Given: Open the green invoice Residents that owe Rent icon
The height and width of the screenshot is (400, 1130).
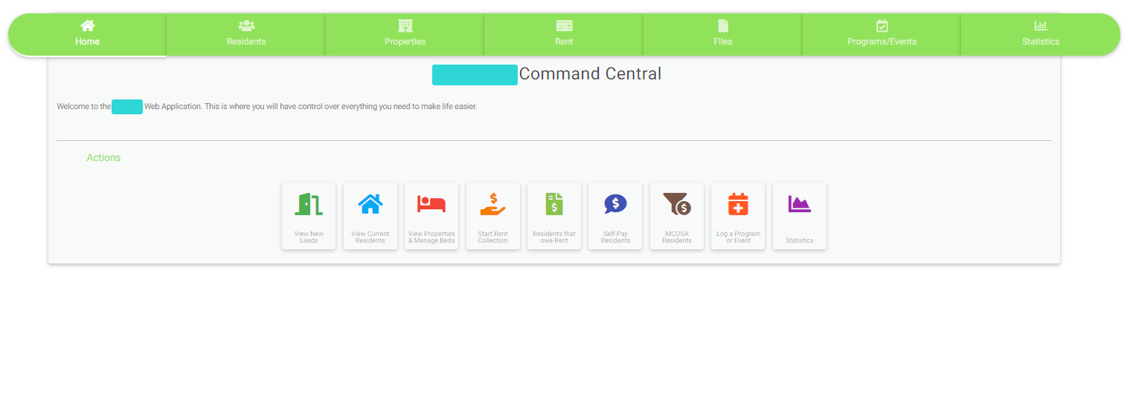Looking at the screenshot, I should tap(554, 204).
